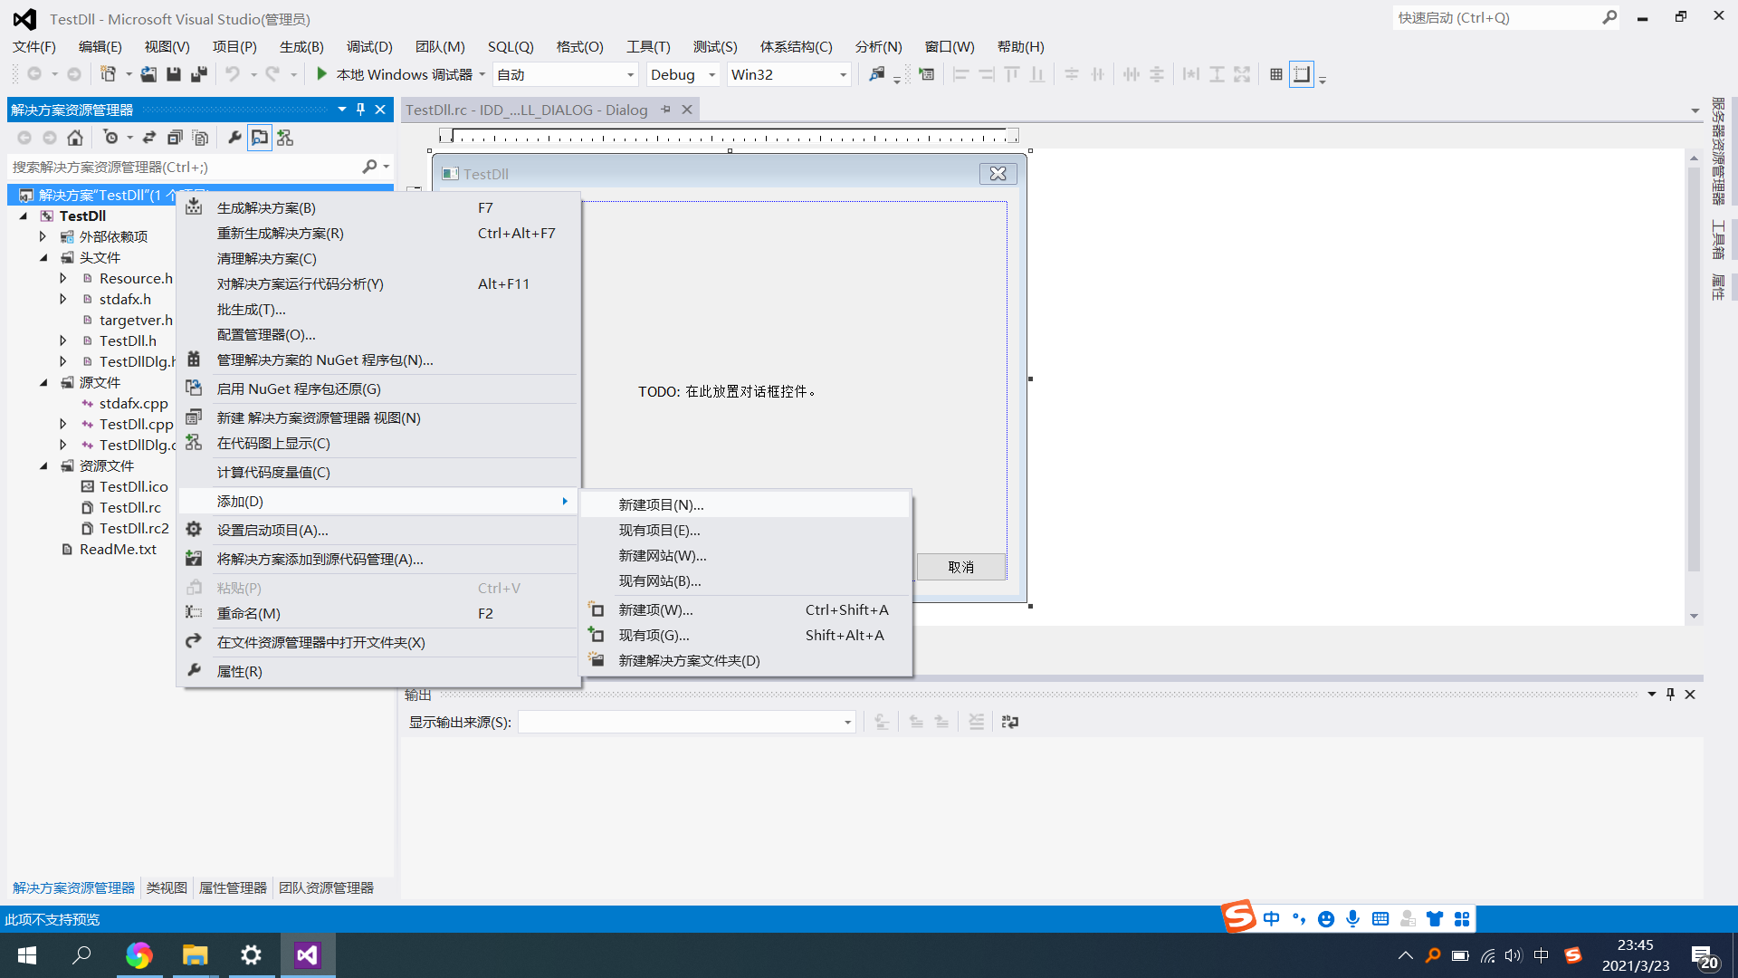The width and height of the screenshot is (1738, 978).
Task: Click the green Start Debugging arrow
Action: [x=321, y=74]
